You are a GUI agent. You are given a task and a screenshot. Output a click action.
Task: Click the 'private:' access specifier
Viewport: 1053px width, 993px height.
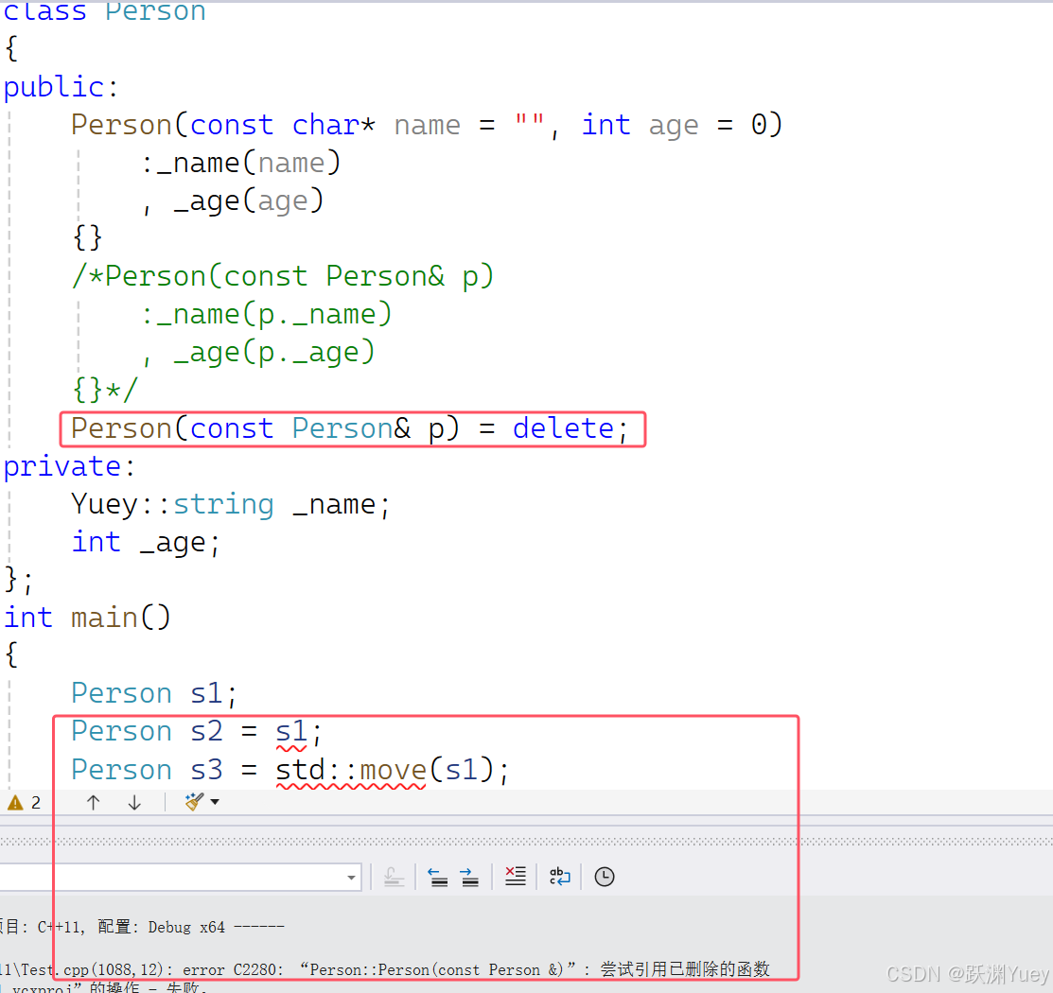(69, 466)
